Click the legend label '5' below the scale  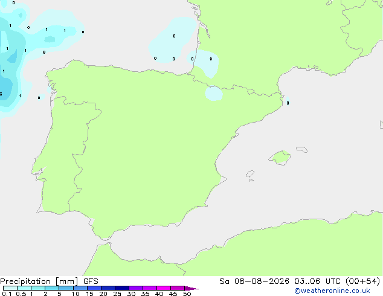pyautogui.click(x=59, y=294)
